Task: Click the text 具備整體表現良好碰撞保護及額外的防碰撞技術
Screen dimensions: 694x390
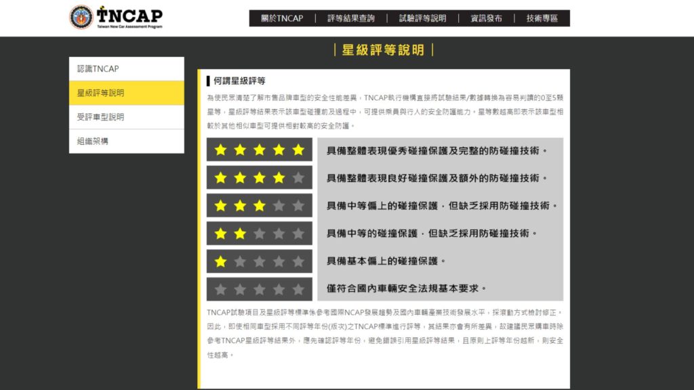Action: coord(437,178)
